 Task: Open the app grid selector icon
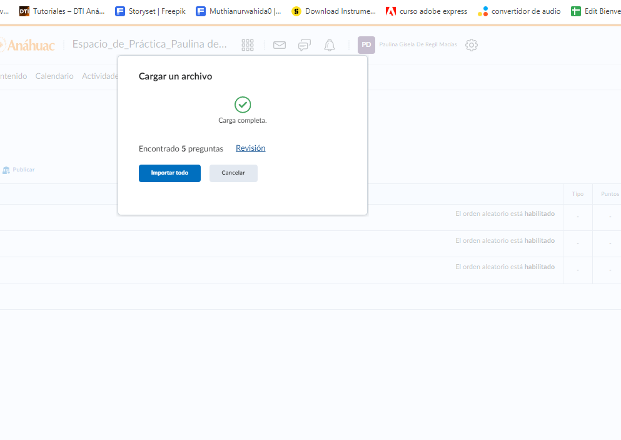[248, 45]
